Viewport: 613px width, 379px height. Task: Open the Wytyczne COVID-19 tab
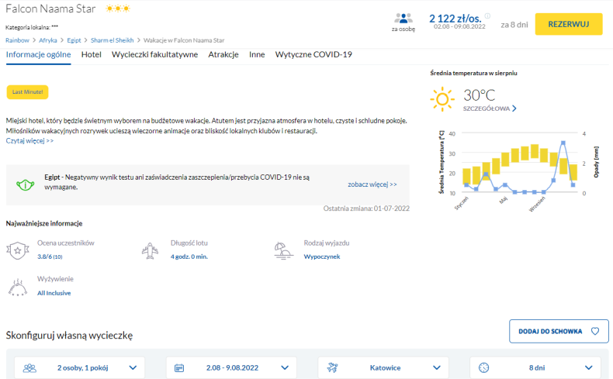click(313, 55)
